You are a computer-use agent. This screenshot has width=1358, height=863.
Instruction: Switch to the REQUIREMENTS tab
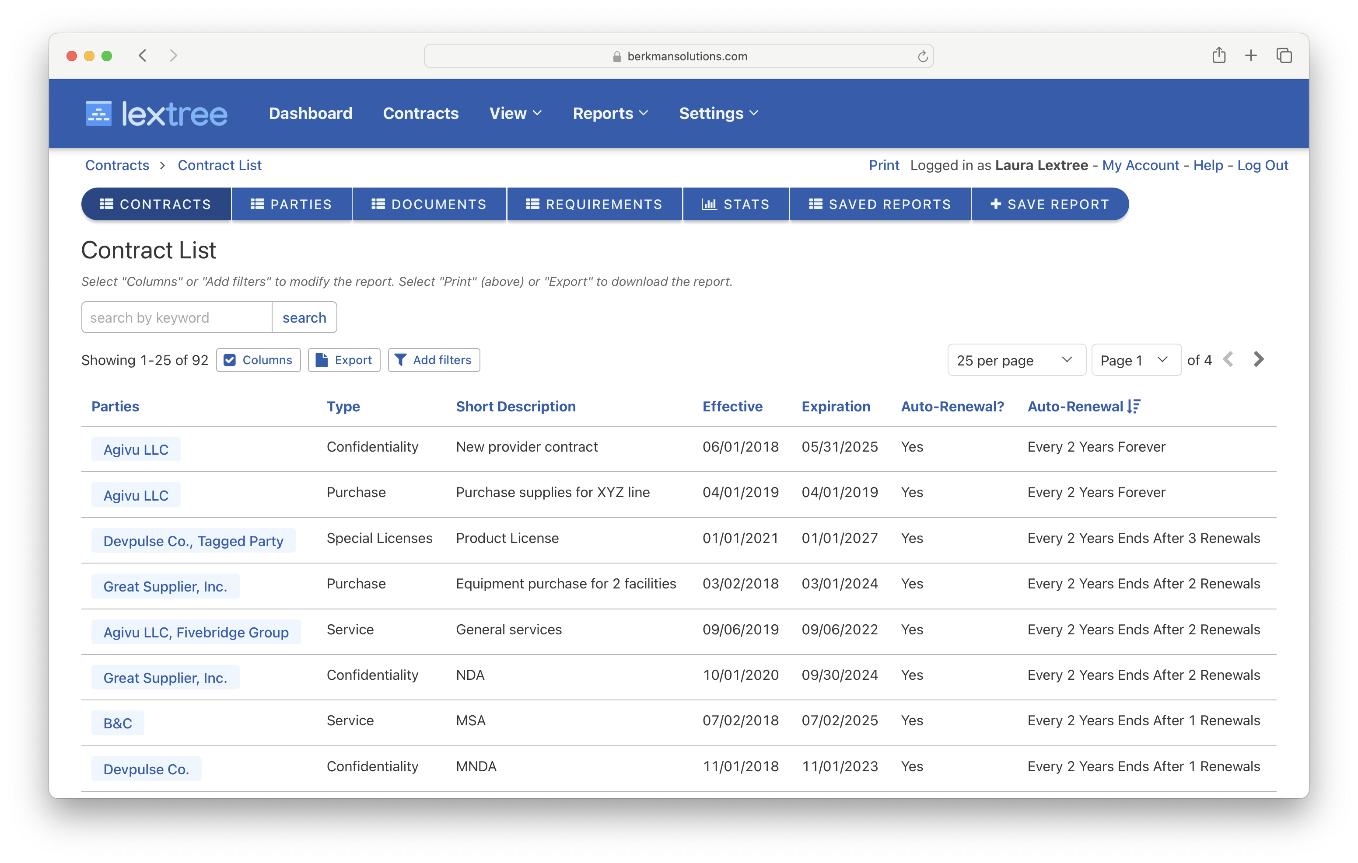[595, 204]
